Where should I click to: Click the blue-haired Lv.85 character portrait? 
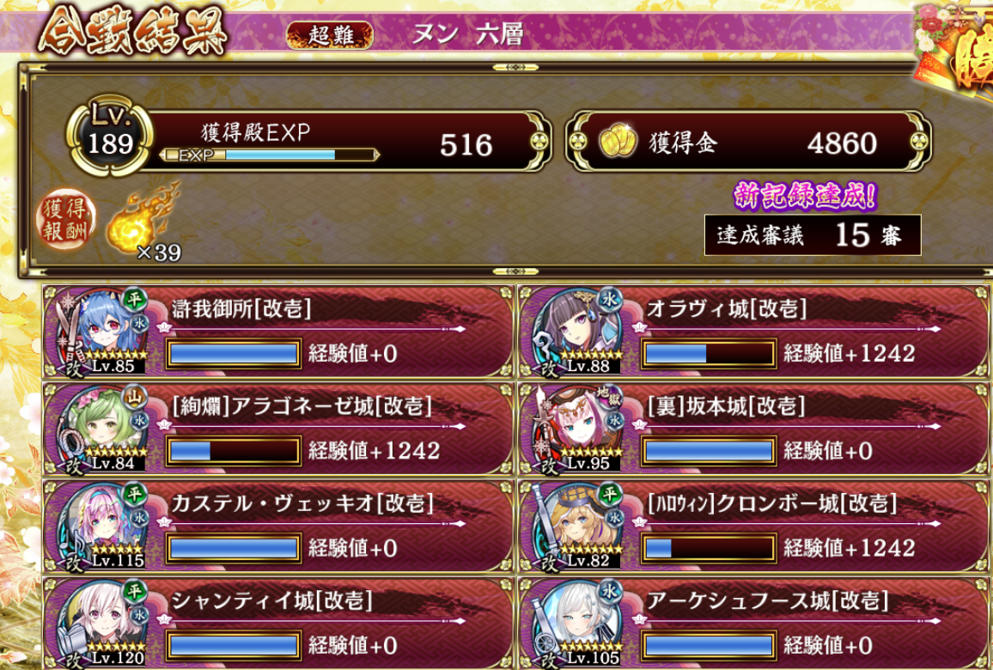[x=101, y=332]
